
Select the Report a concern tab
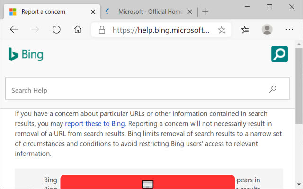44,11
